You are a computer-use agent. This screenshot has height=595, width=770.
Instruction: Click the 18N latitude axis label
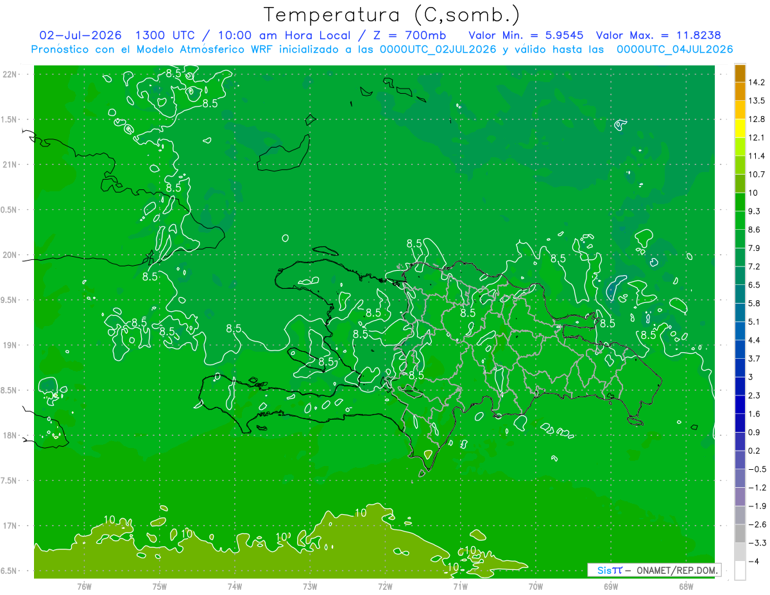[x=10, y=435]
